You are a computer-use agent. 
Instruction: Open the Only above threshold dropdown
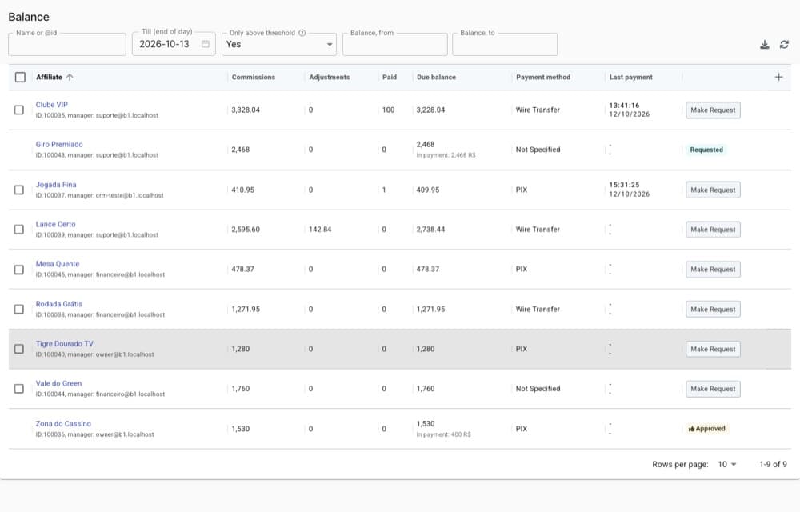click(279, 44)
